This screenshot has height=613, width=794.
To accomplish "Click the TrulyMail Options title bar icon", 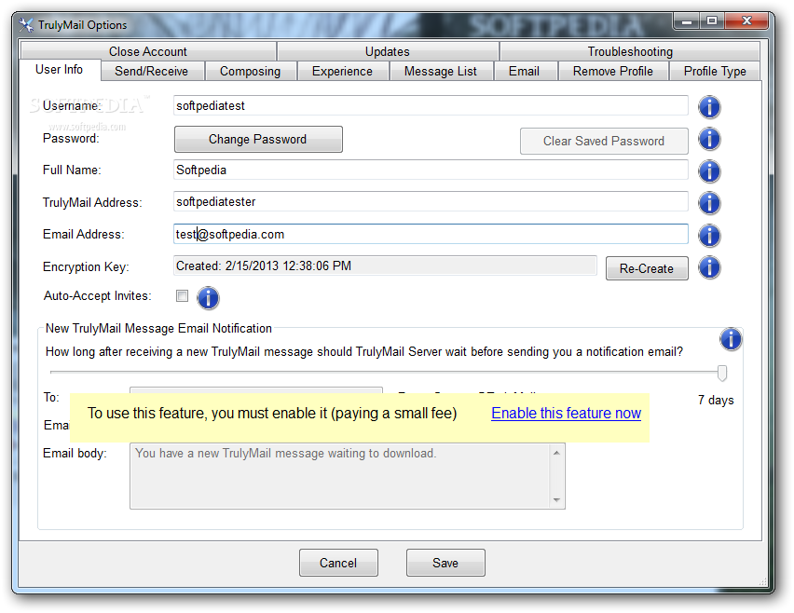I will (x=26, y=25).
